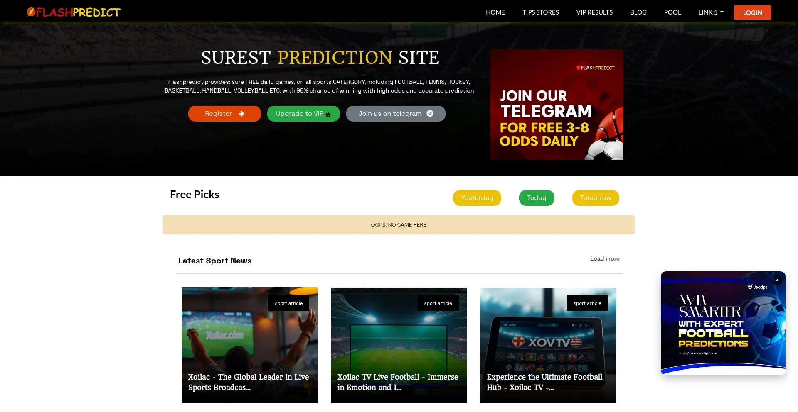Click the arrow icon on Register button
Viewport: 798px width, 412px height.
coord(241,114)
